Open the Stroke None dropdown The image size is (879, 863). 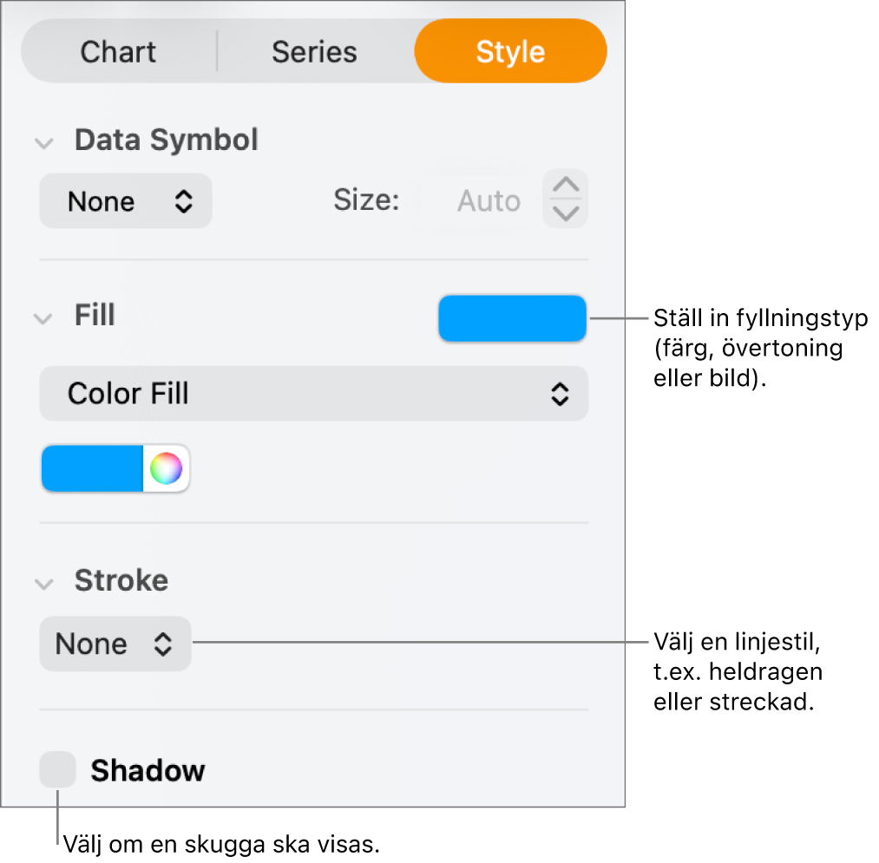tap(115, 644)
